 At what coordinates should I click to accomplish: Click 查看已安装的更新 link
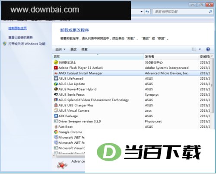click(21, 38)
